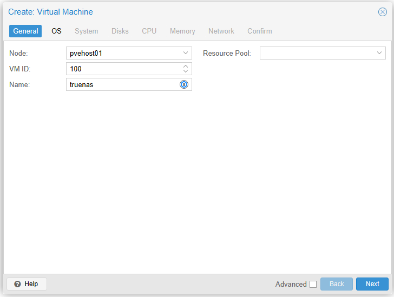Increase VM ID with up arrow

pyautogui.click(x=186, y=67)
